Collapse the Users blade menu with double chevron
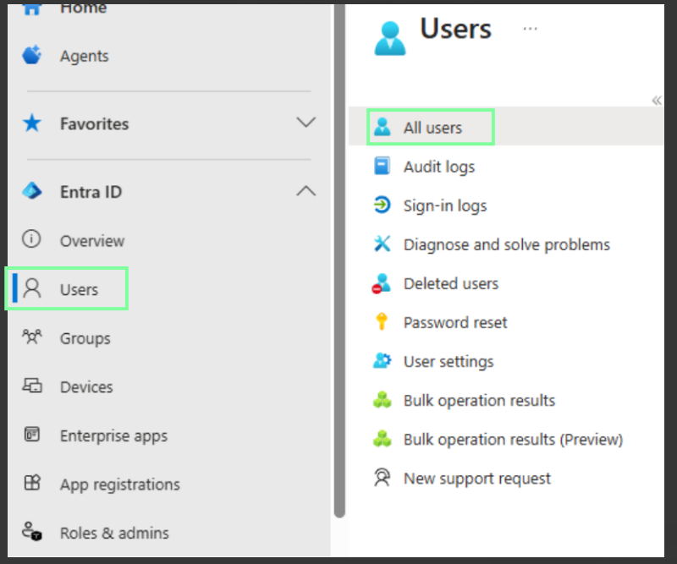The height and width of the screenshot is (564, 677). (657, 101)
